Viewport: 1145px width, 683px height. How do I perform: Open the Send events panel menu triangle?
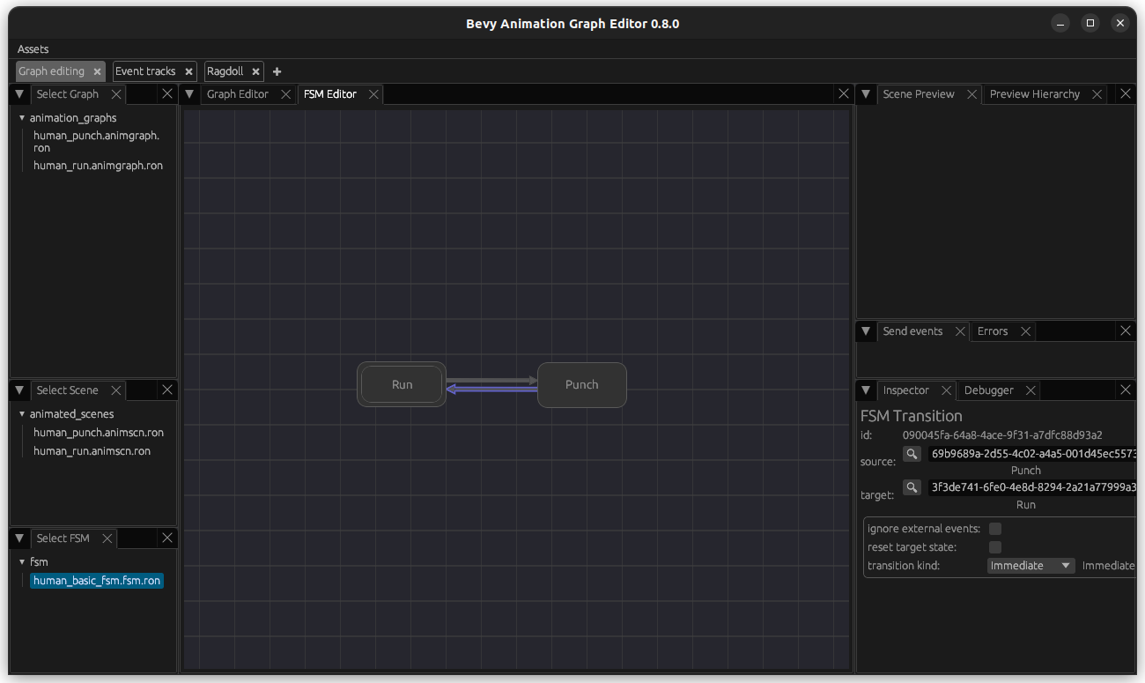866,330
